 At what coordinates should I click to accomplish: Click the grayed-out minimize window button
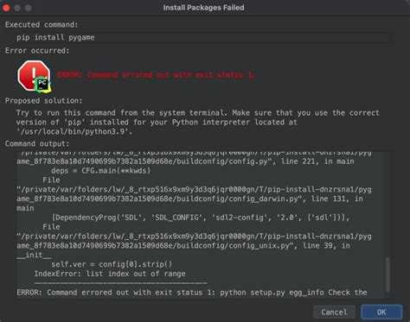click(17, 8)
